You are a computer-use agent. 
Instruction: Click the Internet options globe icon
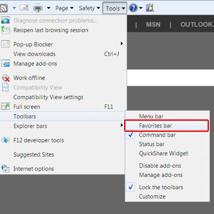coord(6,169)
